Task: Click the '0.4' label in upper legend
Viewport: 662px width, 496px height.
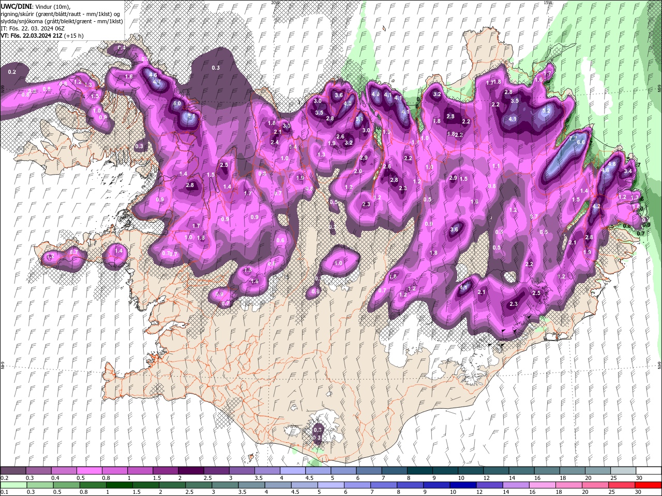Action: point(55,478)
